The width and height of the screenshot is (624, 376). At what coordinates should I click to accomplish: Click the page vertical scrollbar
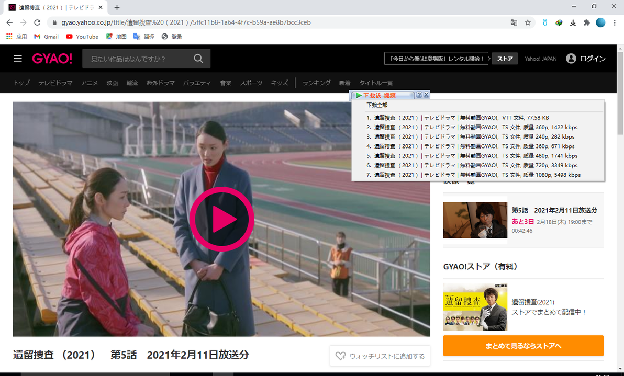[x=620, y=93]
